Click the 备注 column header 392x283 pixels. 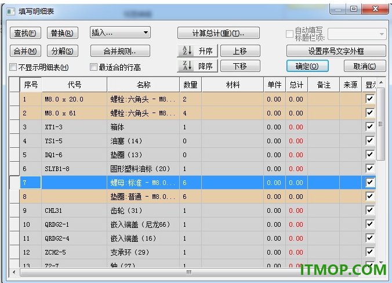324,85
